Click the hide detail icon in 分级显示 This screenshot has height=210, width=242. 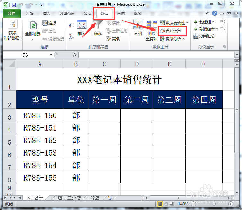click(x=223, y=29)
